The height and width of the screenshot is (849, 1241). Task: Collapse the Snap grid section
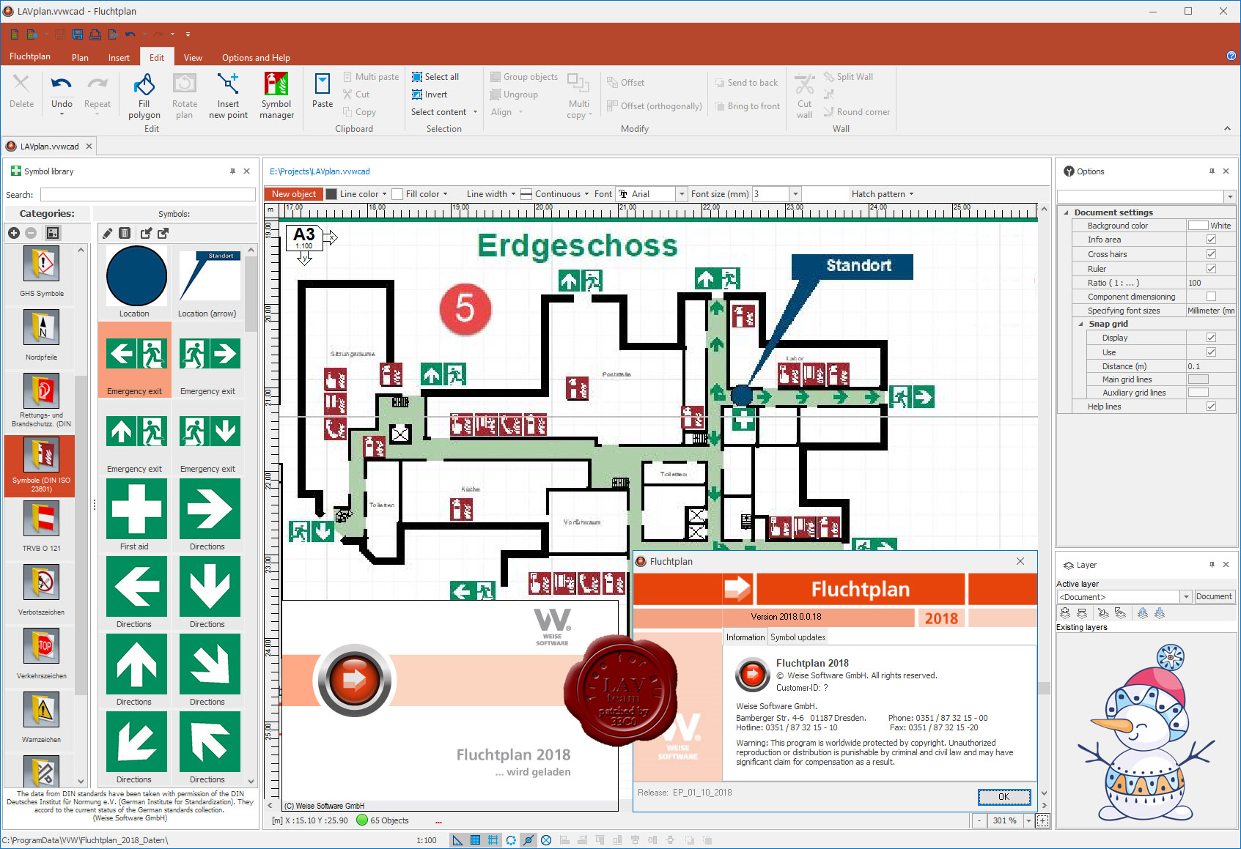1080,324
